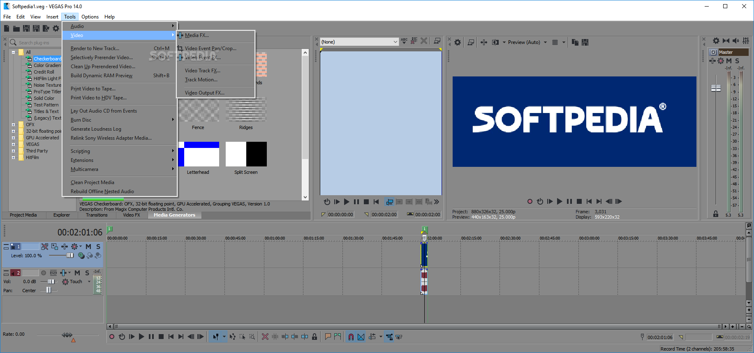754x353 pixels.
Task: Mute audio track 2
Action: coord(77,273)
